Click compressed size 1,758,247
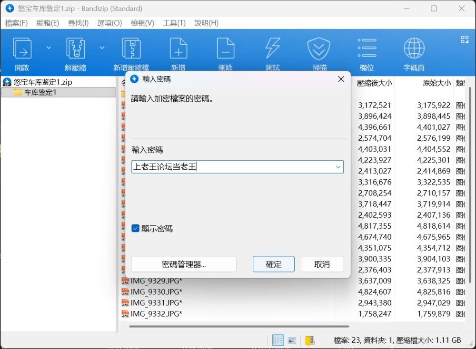Viewport: 476px width, 349px height. [x=375, y=313]
